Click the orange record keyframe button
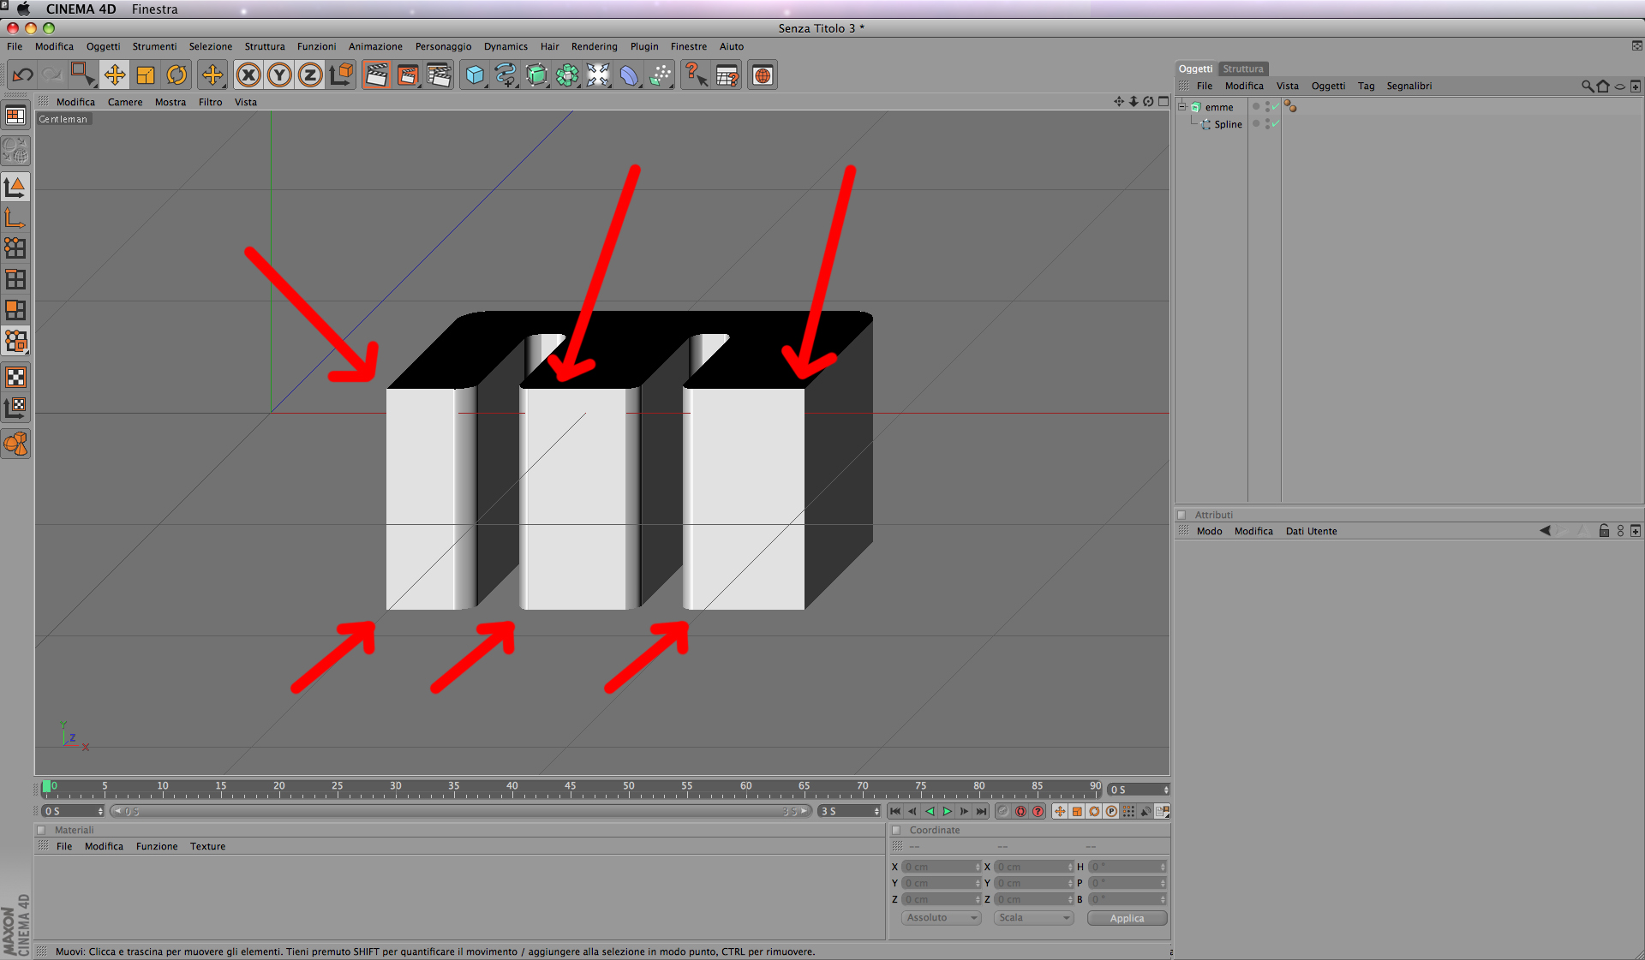Image resolution: width=1645 pixels, height=960 pixels. (x=1020, y=811)
